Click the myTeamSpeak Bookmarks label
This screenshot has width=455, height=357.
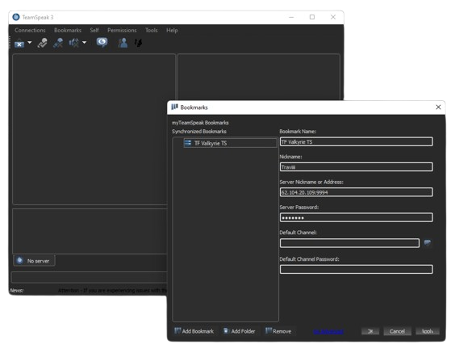pos(200,123)
